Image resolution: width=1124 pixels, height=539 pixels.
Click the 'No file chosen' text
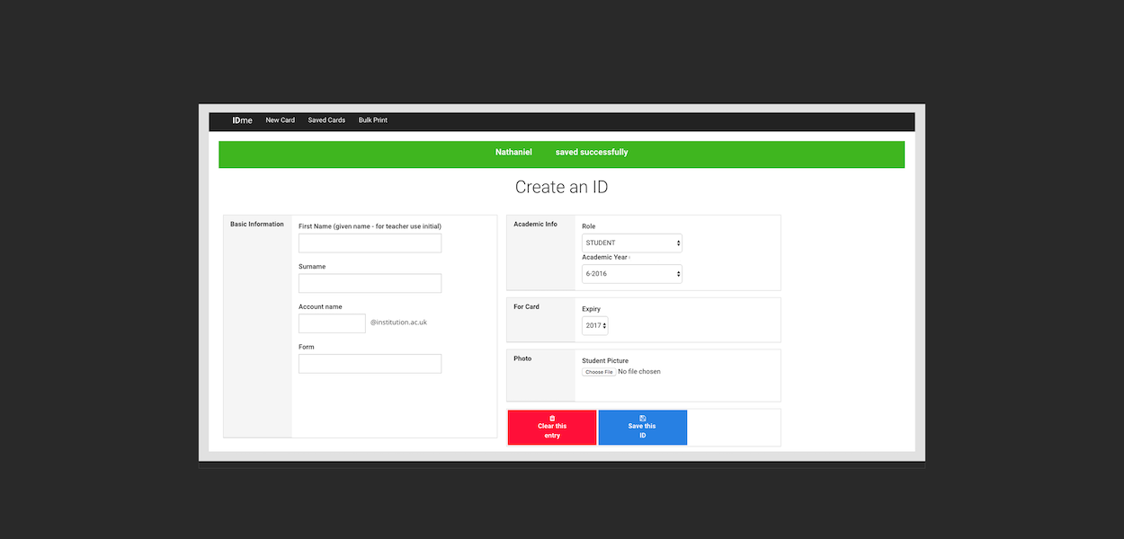[x=639, y=372]
